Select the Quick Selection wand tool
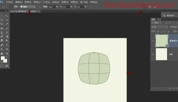The image size is (178, 102). tap(7, 20)
